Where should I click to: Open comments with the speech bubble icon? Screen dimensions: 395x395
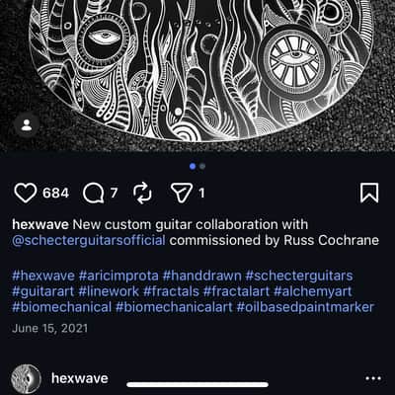pyautogui.click(x=94, y=194)
